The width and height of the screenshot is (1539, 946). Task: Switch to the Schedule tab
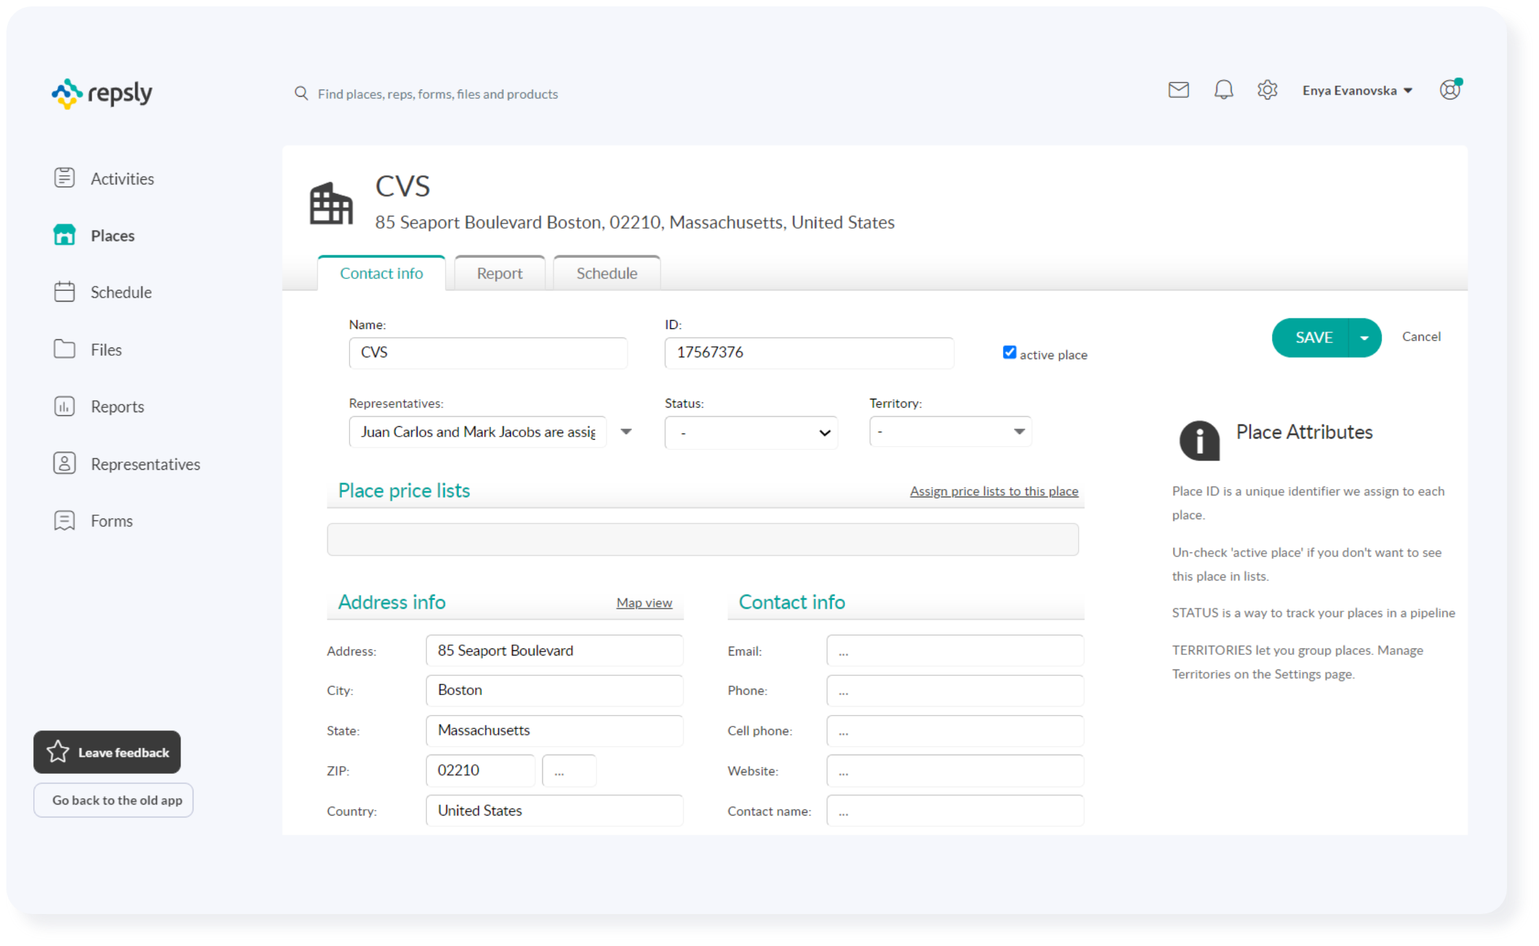[606, 273]
